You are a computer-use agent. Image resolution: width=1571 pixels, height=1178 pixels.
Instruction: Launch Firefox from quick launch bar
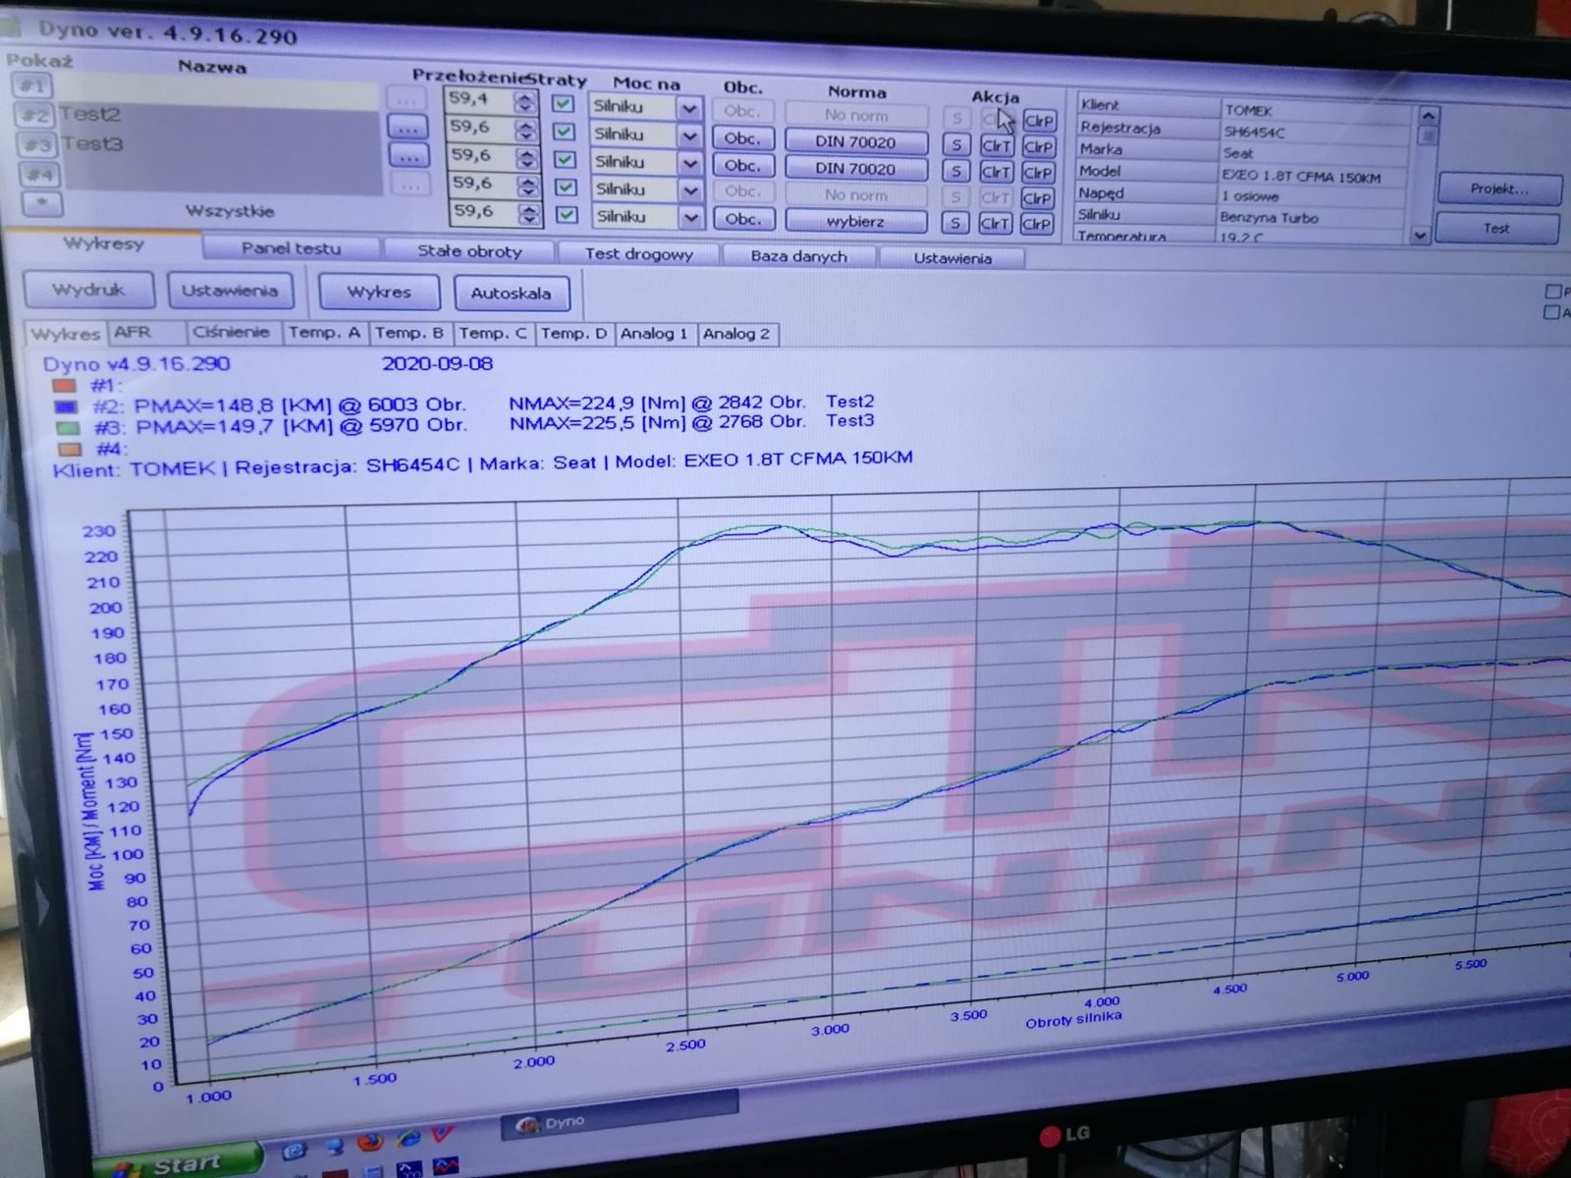(370, 1142)
